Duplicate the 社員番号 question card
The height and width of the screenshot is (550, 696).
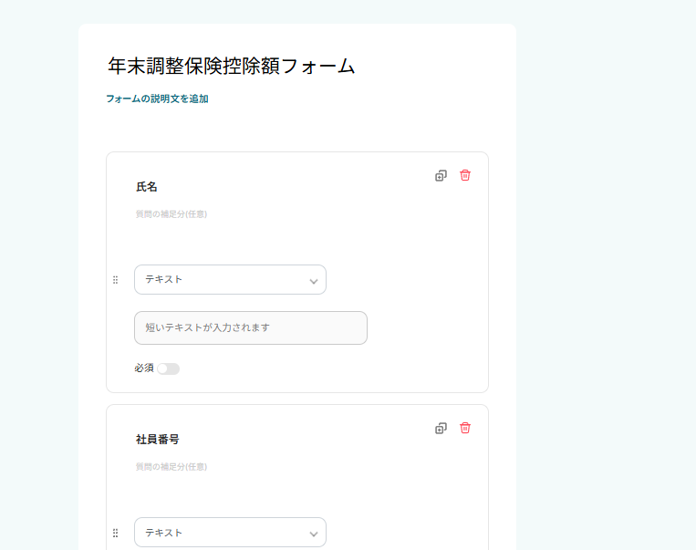tap(441, 429)
